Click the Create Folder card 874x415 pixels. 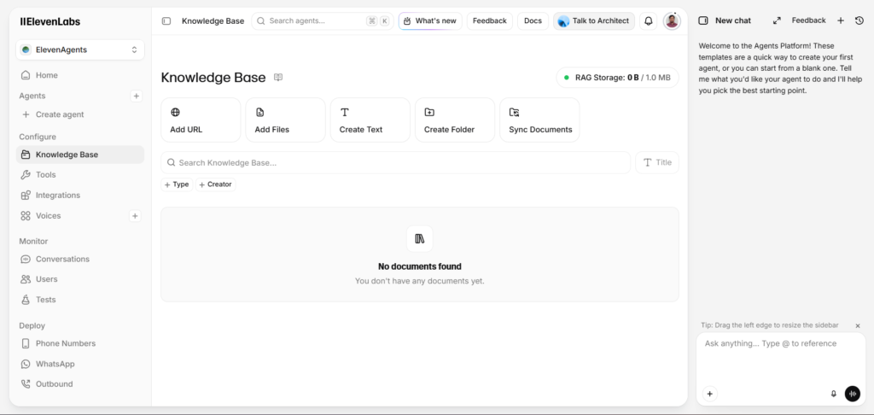click(455, 120)
